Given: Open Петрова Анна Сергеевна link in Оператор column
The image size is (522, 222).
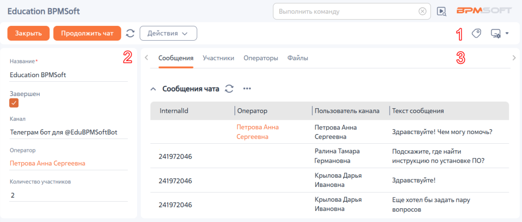Looking at the screenshot, I should point(257,132).
